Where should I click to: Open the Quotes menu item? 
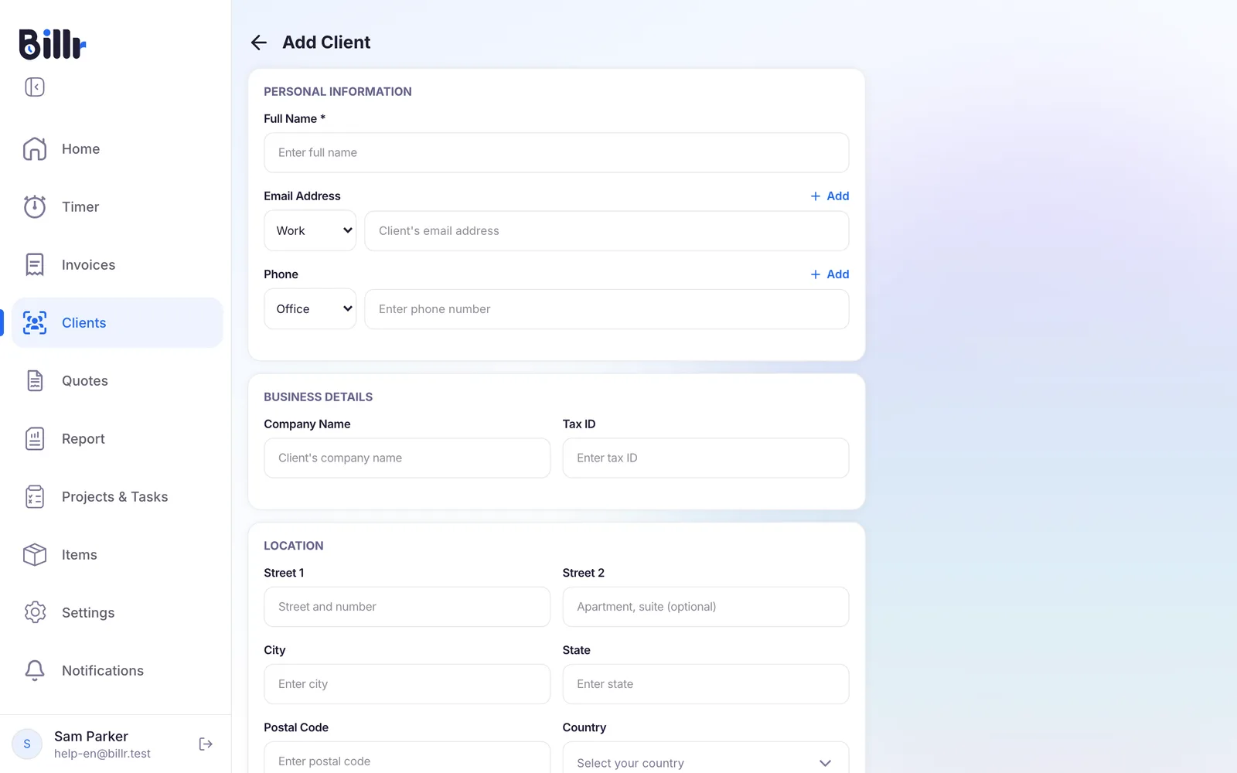[118, 381]
